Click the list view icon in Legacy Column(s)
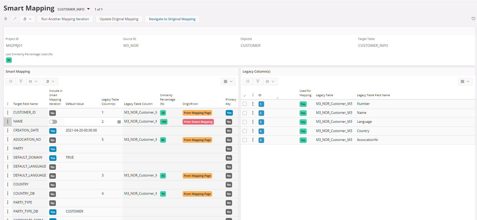The width and height of the screenshot is (477, 220). point(248,81)
